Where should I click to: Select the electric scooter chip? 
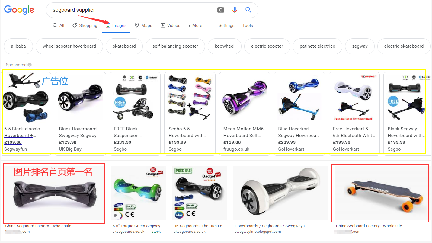(x=267, y=46)
